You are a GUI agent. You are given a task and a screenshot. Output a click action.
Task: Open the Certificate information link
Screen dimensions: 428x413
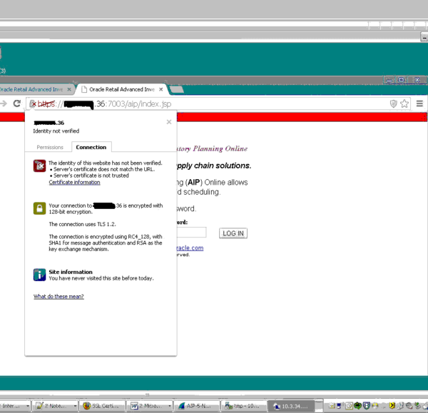[74, 183]
